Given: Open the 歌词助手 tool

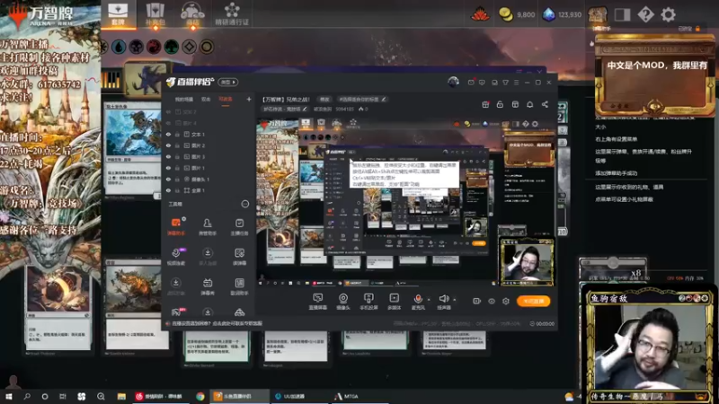Looking at the screenshot, I should point(239,286).
